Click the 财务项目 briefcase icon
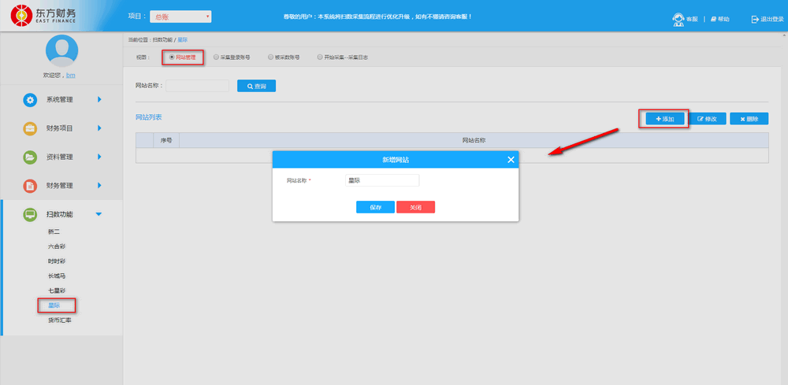 coord(30,128)
